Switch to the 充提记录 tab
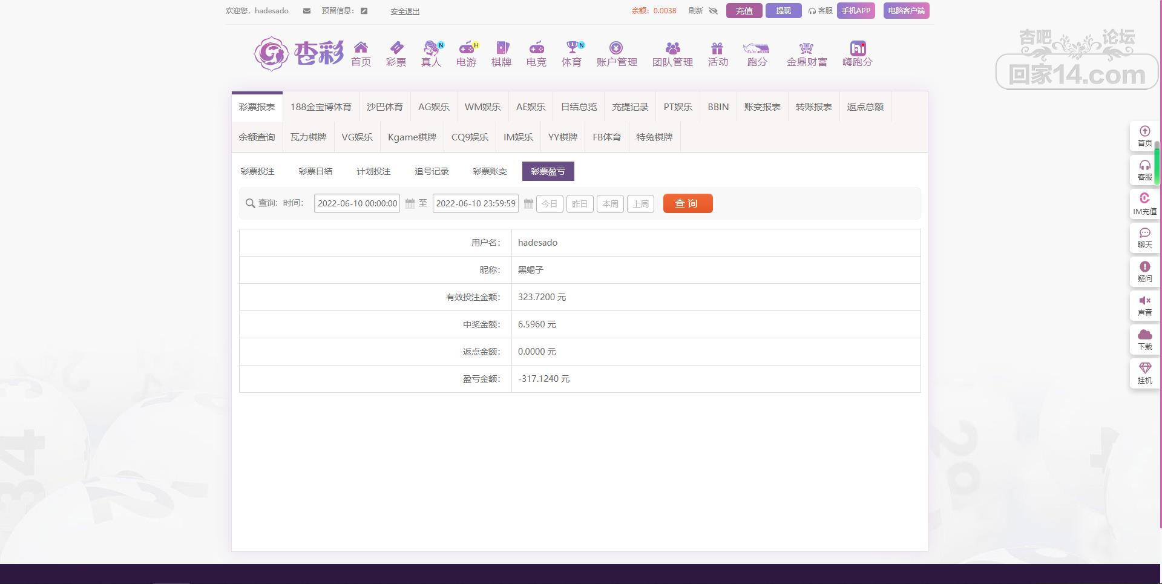 [x=630, y=107]
